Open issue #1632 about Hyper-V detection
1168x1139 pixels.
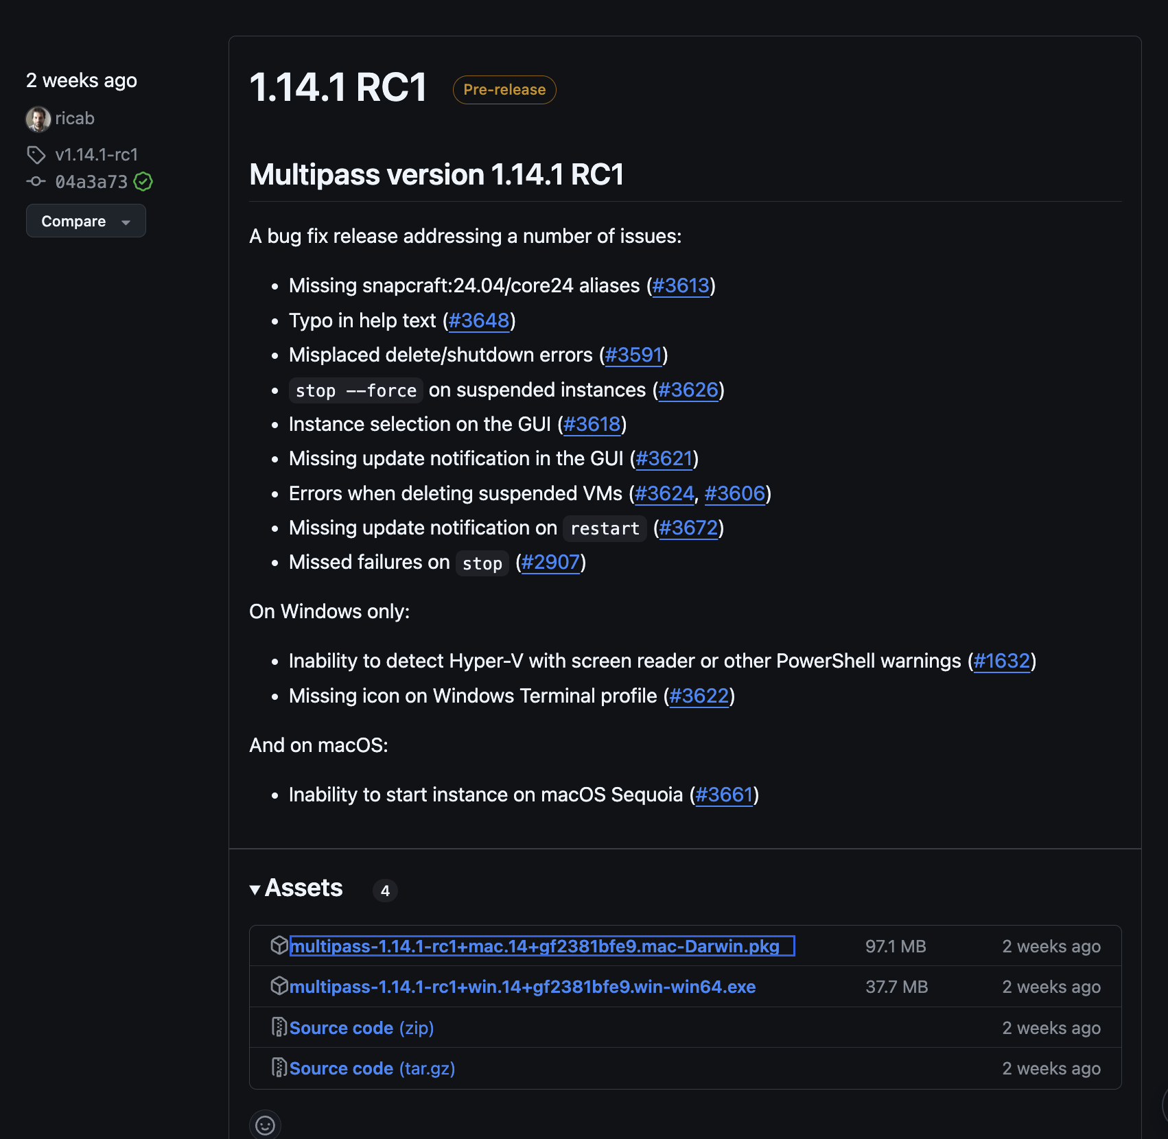point(1002,661)
